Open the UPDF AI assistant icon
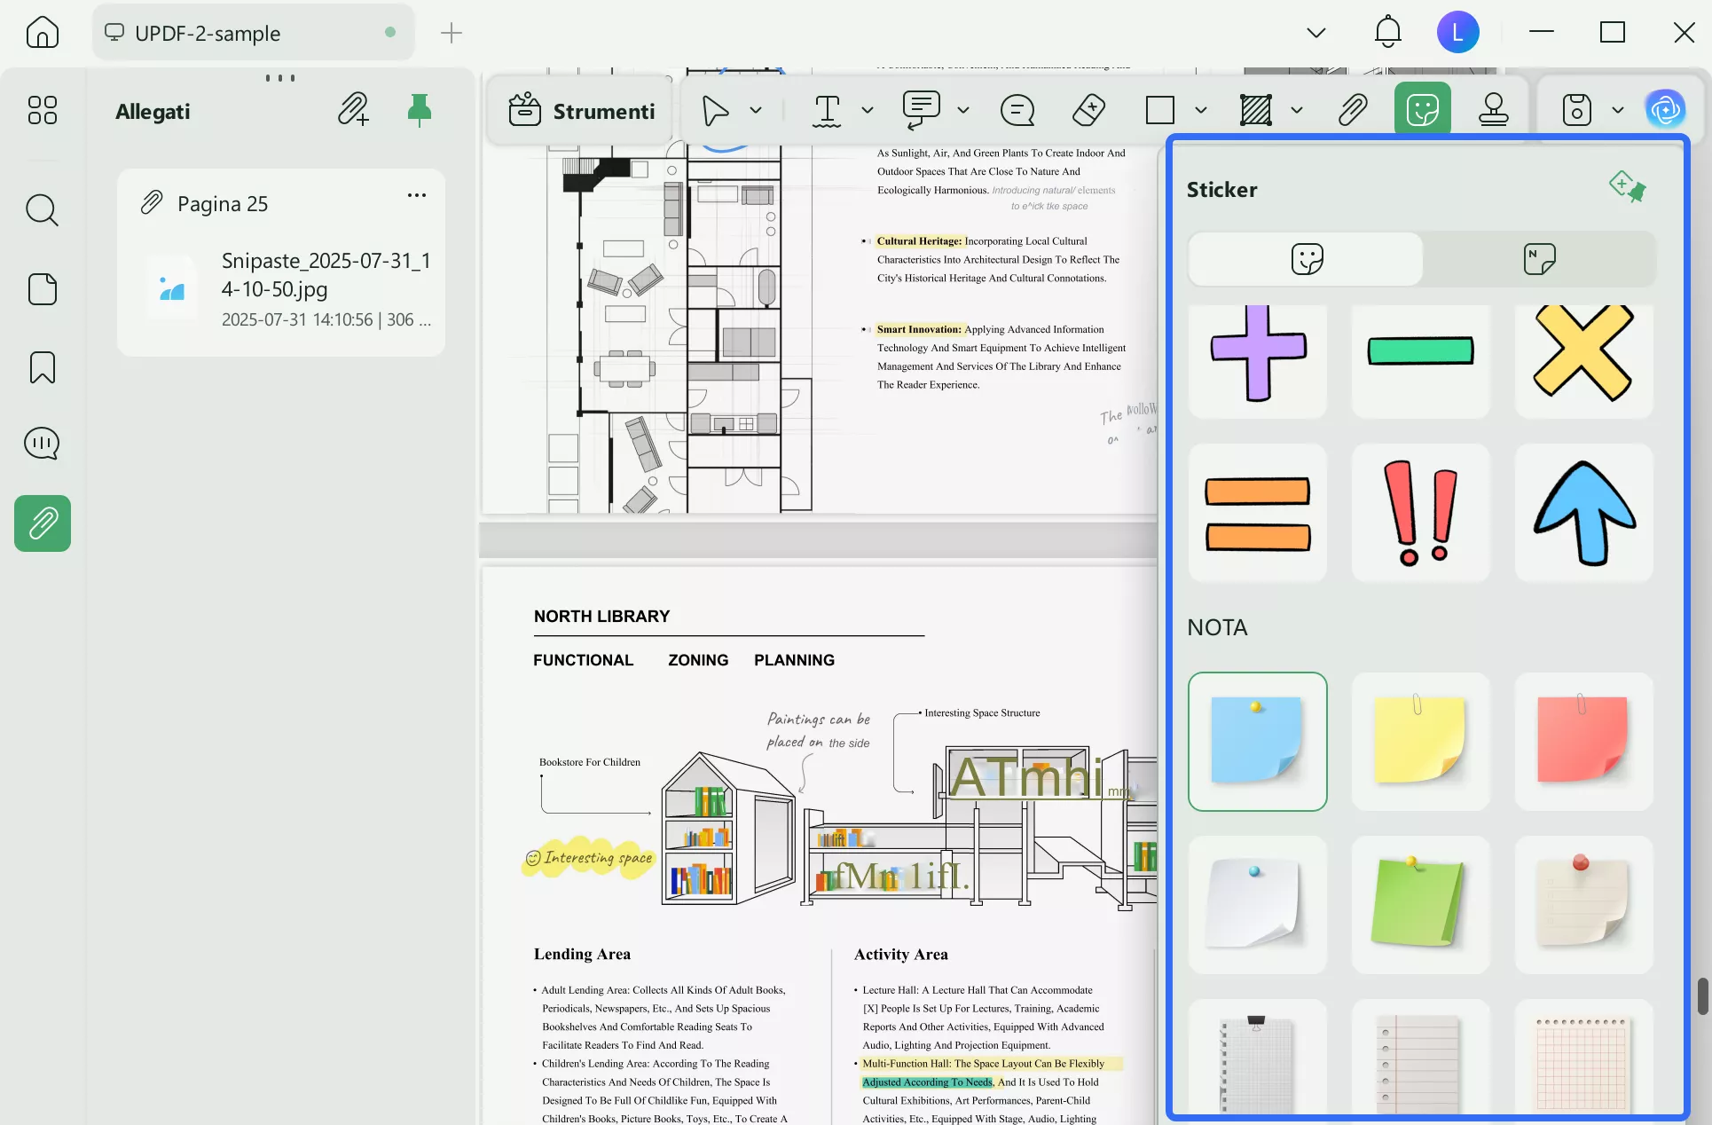This screenshot has height=1125, width=1712. (1665, 110)
